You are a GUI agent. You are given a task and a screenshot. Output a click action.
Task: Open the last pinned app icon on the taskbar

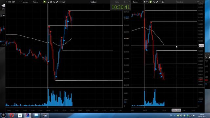45,115
